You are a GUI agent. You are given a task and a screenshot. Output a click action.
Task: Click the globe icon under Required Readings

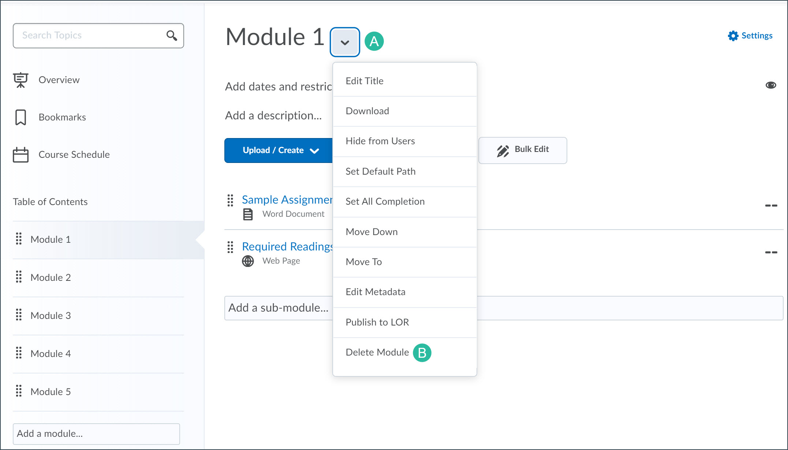coord(247,261)
